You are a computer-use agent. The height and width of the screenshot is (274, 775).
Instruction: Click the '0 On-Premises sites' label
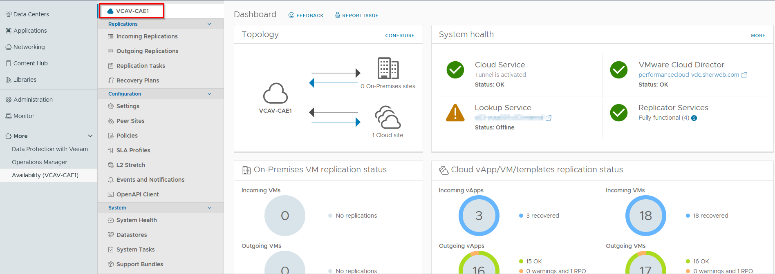388,86
